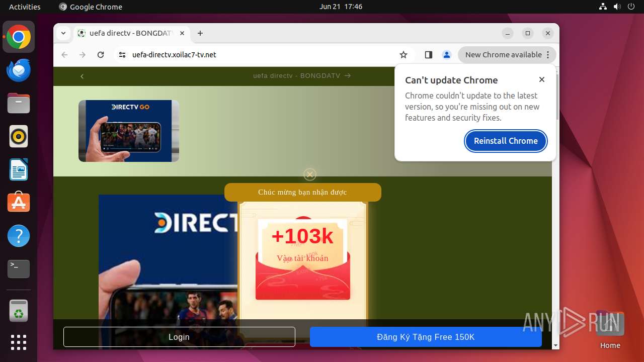This screenshot has width=644, height=362.
Task: Open the Trash in the dock
Action: [19, 311]
